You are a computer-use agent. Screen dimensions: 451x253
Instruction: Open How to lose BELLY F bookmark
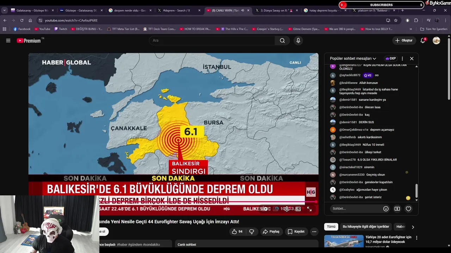pyautogui.click(x=376, y=29)
